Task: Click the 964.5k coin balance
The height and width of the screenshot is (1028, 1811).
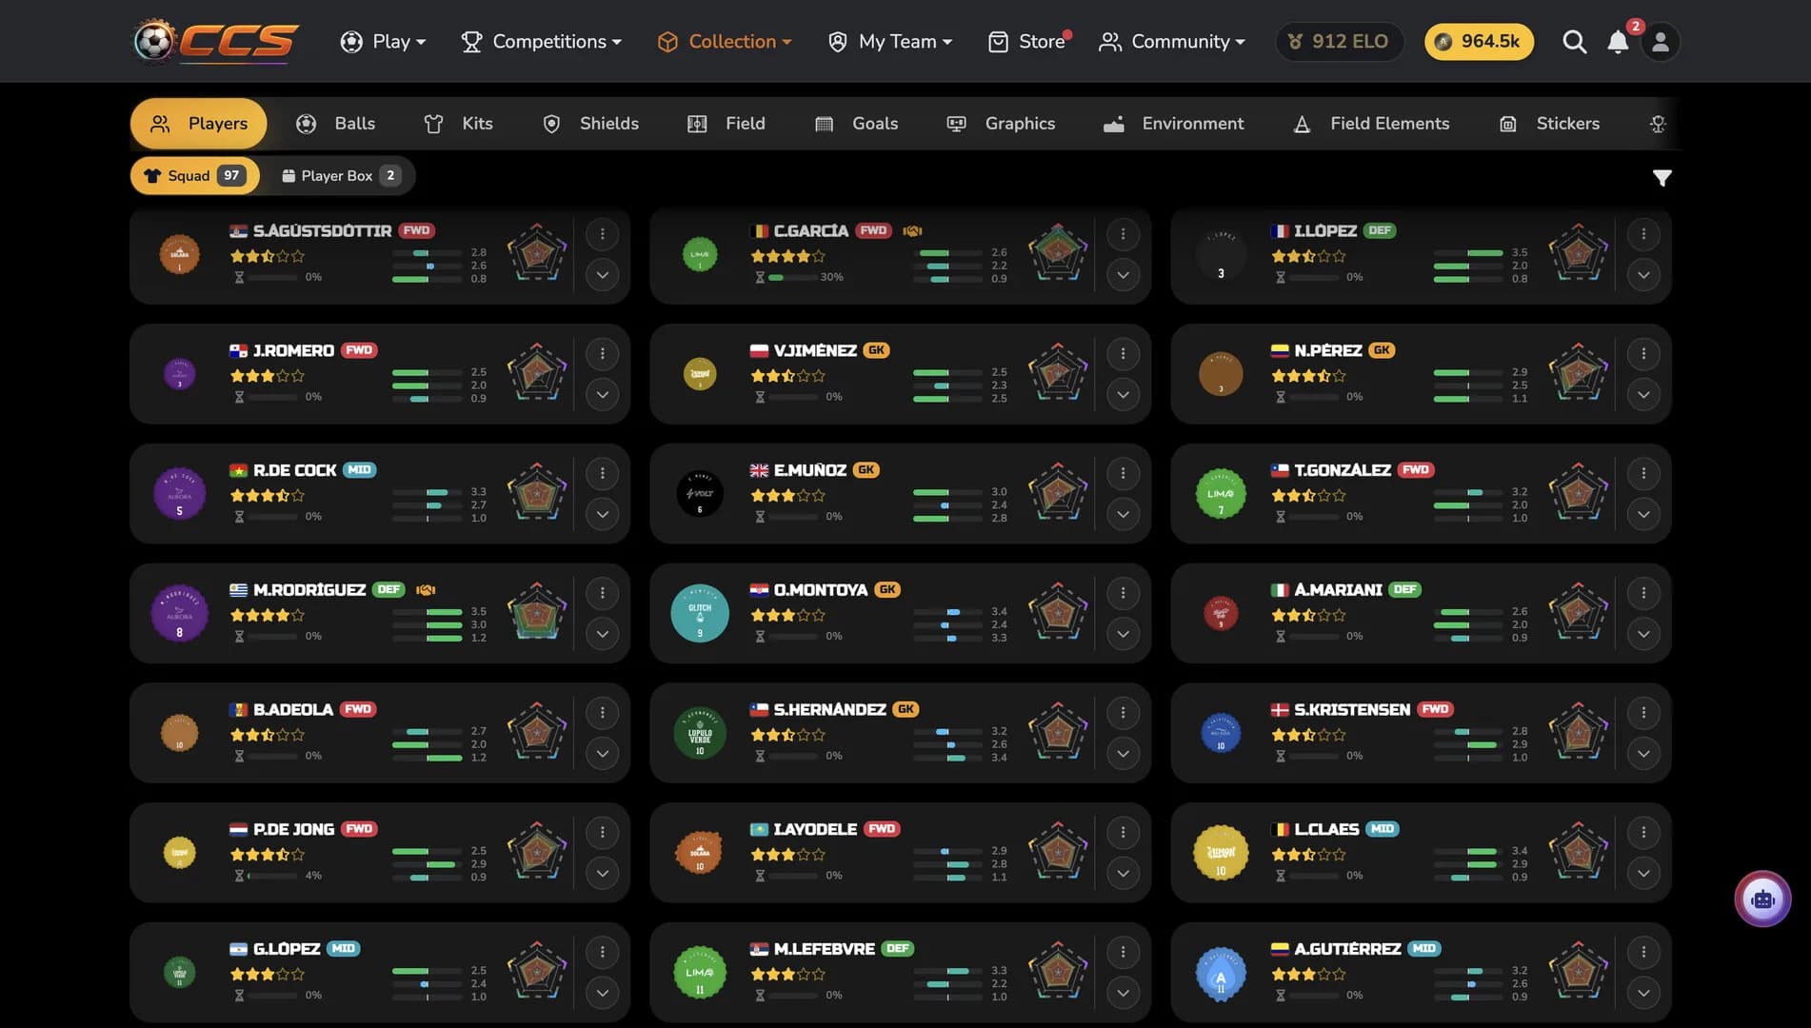Action: (1479, 42)
